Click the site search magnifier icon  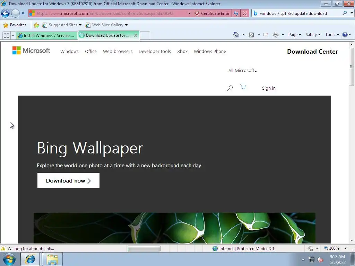[230, 88]
